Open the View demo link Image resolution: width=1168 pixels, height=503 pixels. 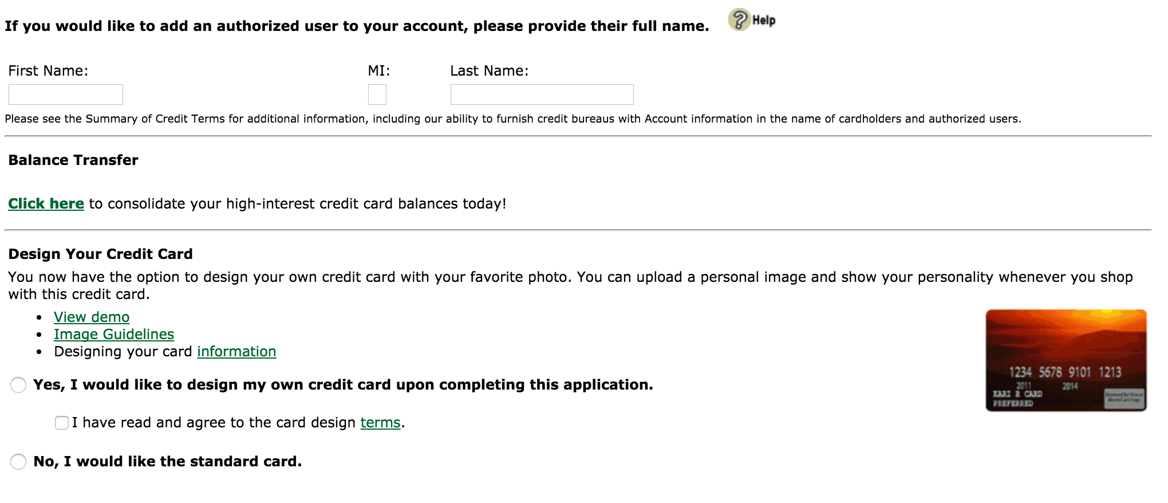pos(92,317)
